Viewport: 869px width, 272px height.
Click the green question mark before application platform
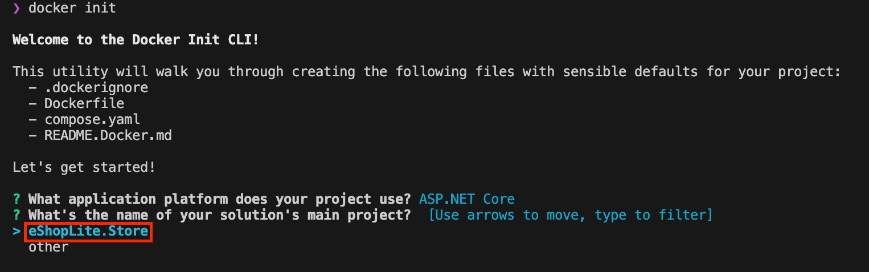17,199
